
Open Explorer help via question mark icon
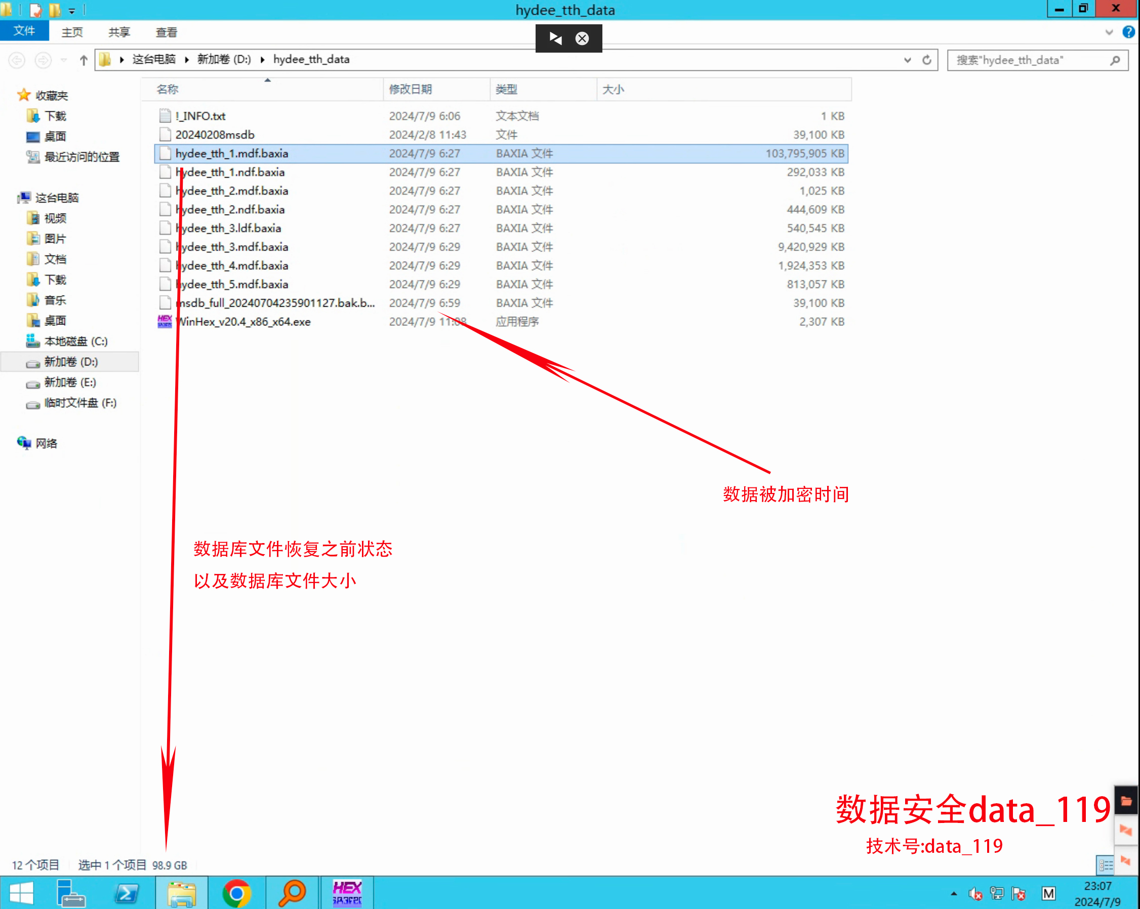tap(1128, 32)
